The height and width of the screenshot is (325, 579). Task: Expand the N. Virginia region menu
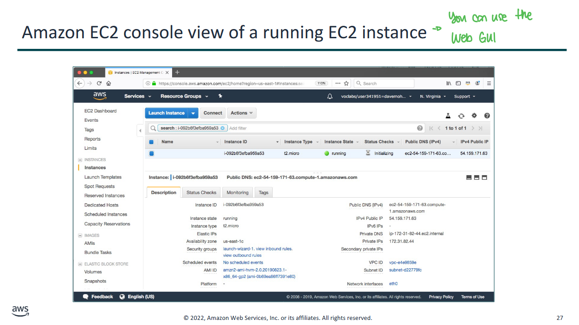click(x=433, y=96)
